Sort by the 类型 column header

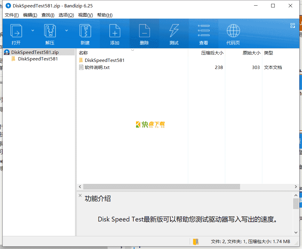point(269,53)
